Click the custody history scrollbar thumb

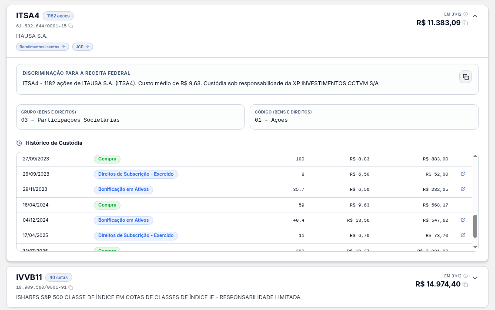[x=475, y=227]
